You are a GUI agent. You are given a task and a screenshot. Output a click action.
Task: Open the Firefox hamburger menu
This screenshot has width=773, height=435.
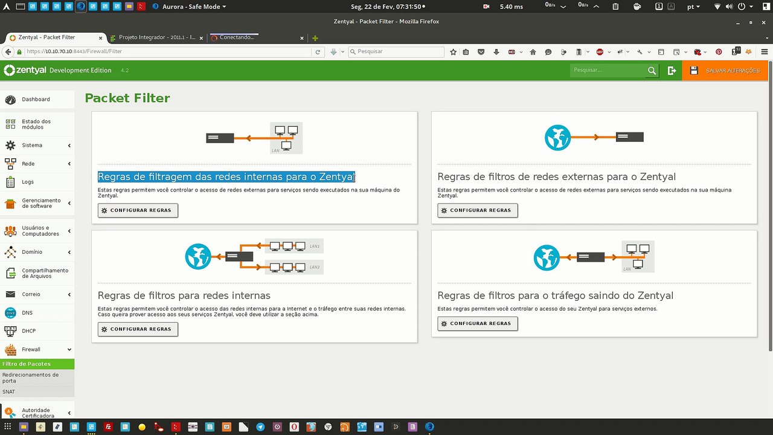coord(765,52)
